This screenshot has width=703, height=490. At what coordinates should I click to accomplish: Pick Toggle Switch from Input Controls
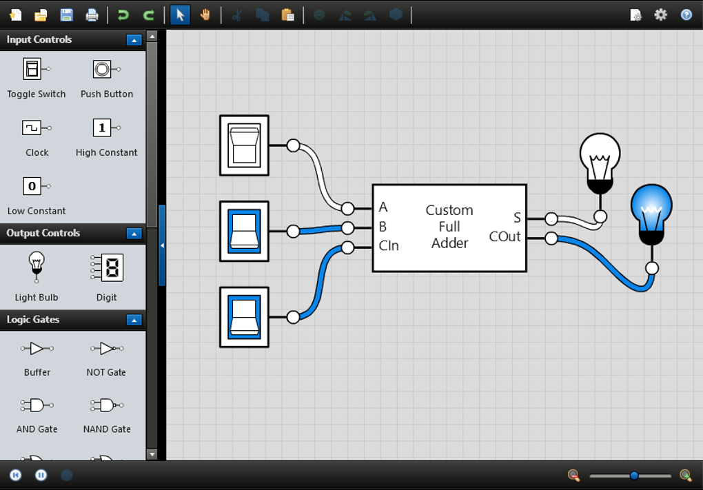(x=37, y=78)
